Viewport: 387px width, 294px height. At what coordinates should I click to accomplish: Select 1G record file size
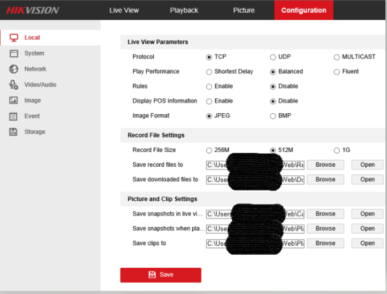pos(337,150)
